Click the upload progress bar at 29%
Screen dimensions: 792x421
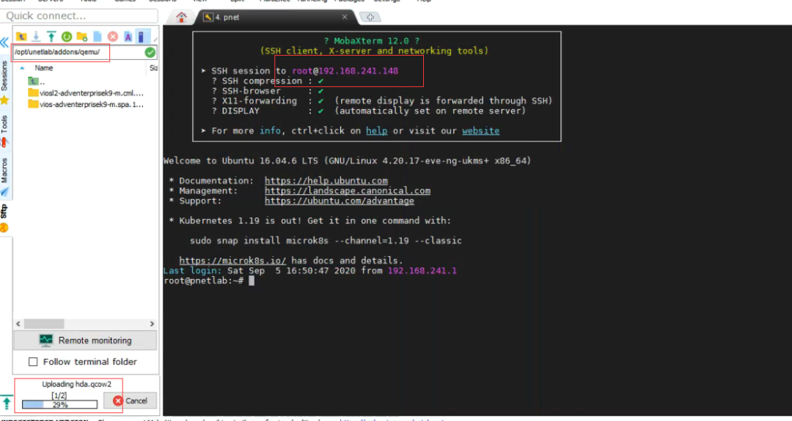click(x=59, y=404)
